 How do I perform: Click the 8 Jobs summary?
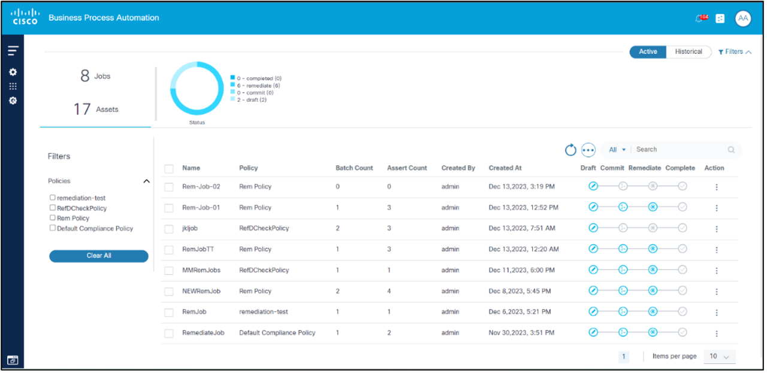click(x=96, y=77)
